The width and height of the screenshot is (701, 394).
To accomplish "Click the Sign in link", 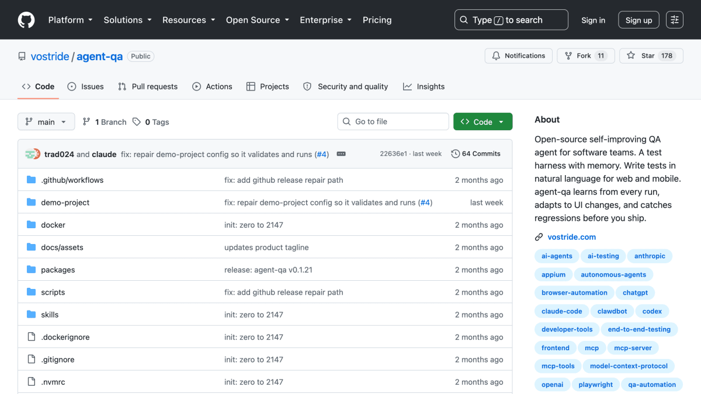I will point(593,20).
